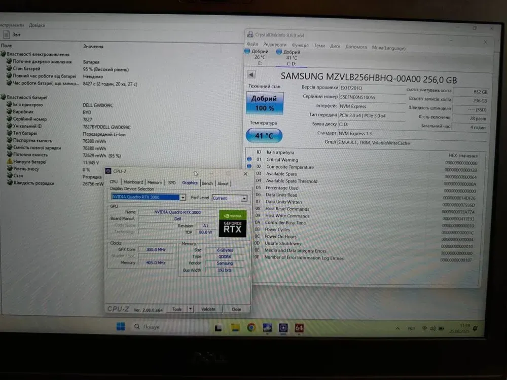
Task: Click the previous disk arrow in CrystalDiskInfo
Action: [251, 75]
